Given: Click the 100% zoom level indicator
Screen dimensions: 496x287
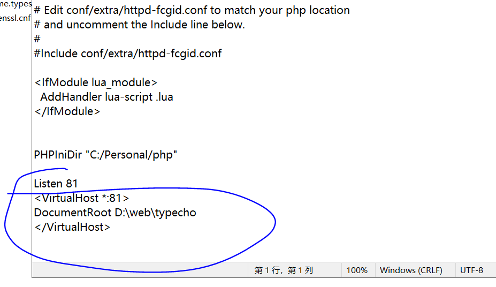Looking at the screenshot, I should coord(357,270).
